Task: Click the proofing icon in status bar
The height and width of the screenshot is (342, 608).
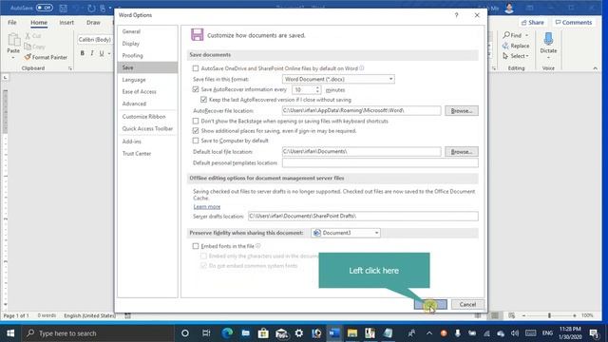Action: (x=127, y=315)
